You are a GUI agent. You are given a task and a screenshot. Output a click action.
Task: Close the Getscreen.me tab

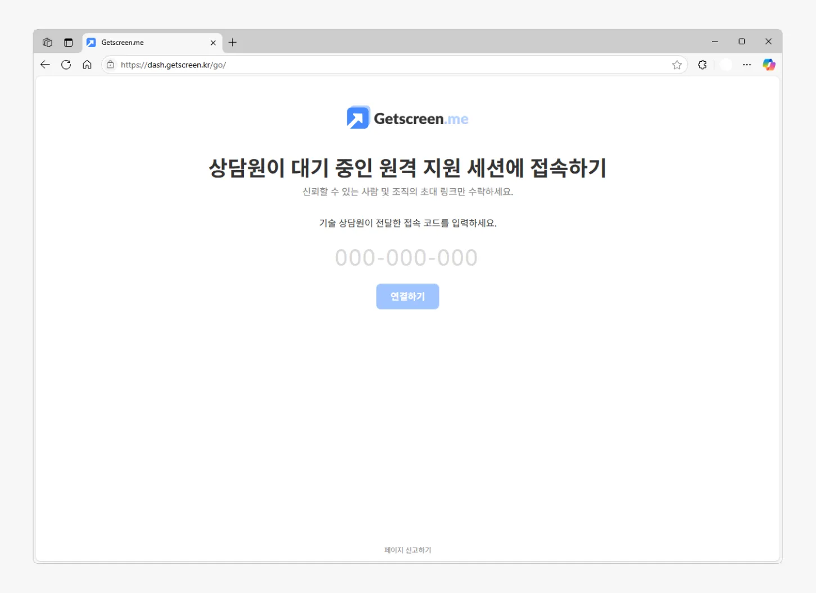tap(213, 42)
